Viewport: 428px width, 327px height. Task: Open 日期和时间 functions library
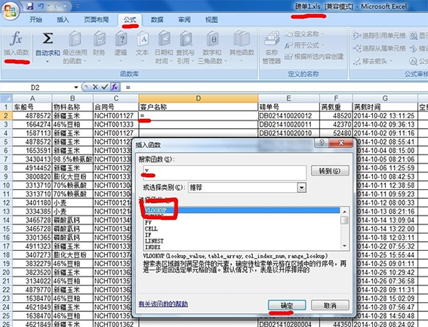point(164,47)
